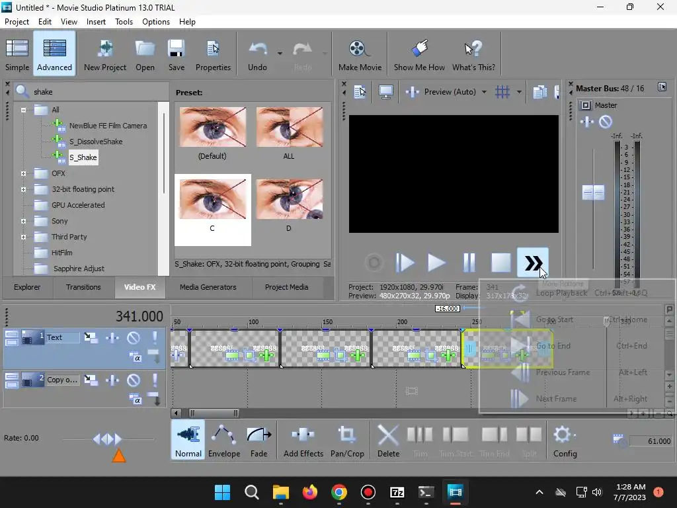The width and height of the screenshot is (677, 508).
Task: Open video preview properties icon
Action: click(360, 91)
